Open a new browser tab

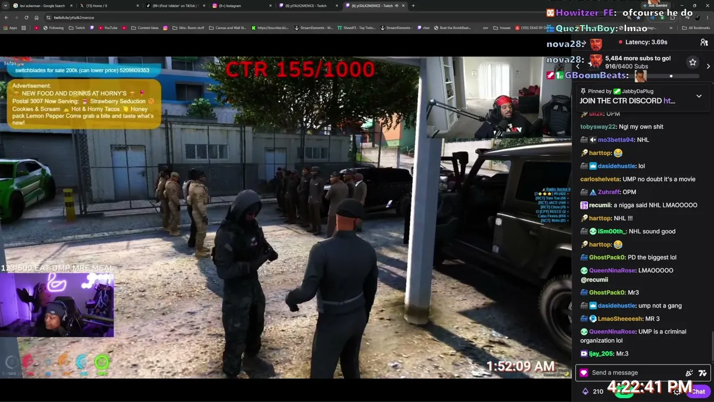coord(413,6)
